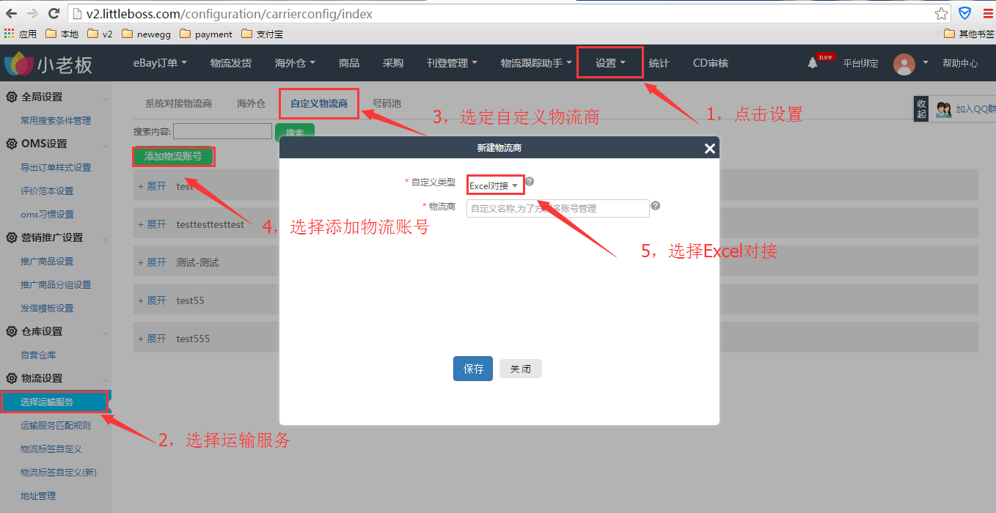Switch to the 号码池 tab

[x=387, y=103]
